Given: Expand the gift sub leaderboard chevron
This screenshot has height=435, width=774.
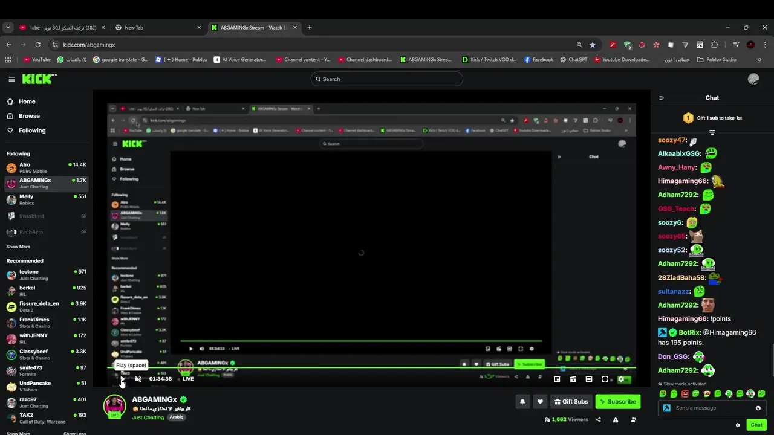Looking at the screenshot, I should click(x=712, y=132).
